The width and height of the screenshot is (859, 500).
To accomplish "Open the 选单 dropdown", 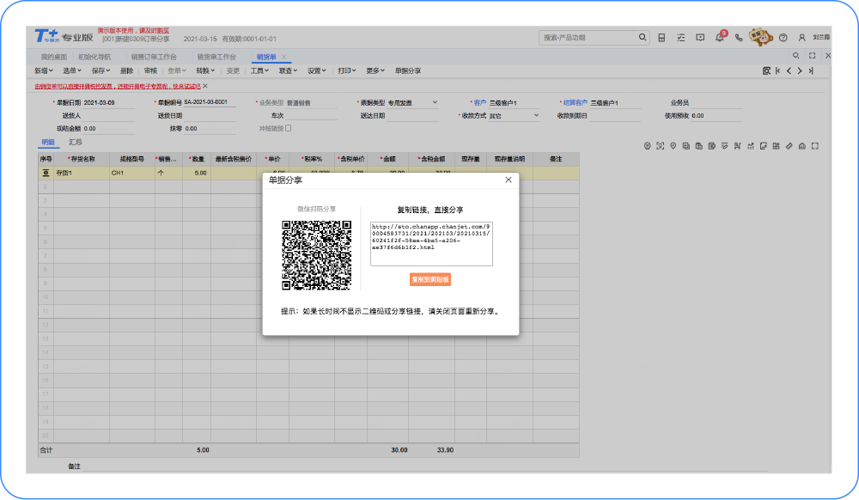I will [72, 71].
